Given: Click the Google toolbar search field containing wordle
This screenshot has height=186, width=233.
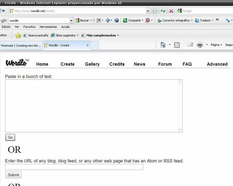Looking at the screenshot, I should click(39, 21).
